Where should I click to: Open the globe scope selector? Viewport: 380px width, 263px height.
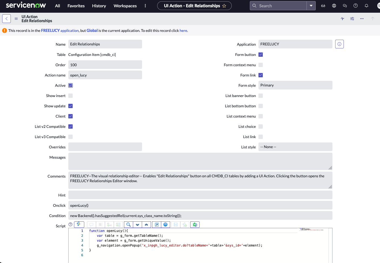334,6
